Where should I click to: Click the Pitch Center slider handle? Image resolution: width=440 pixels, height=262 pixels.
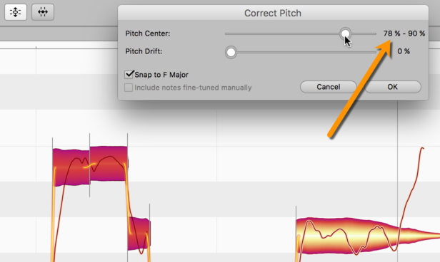point(345,34)
